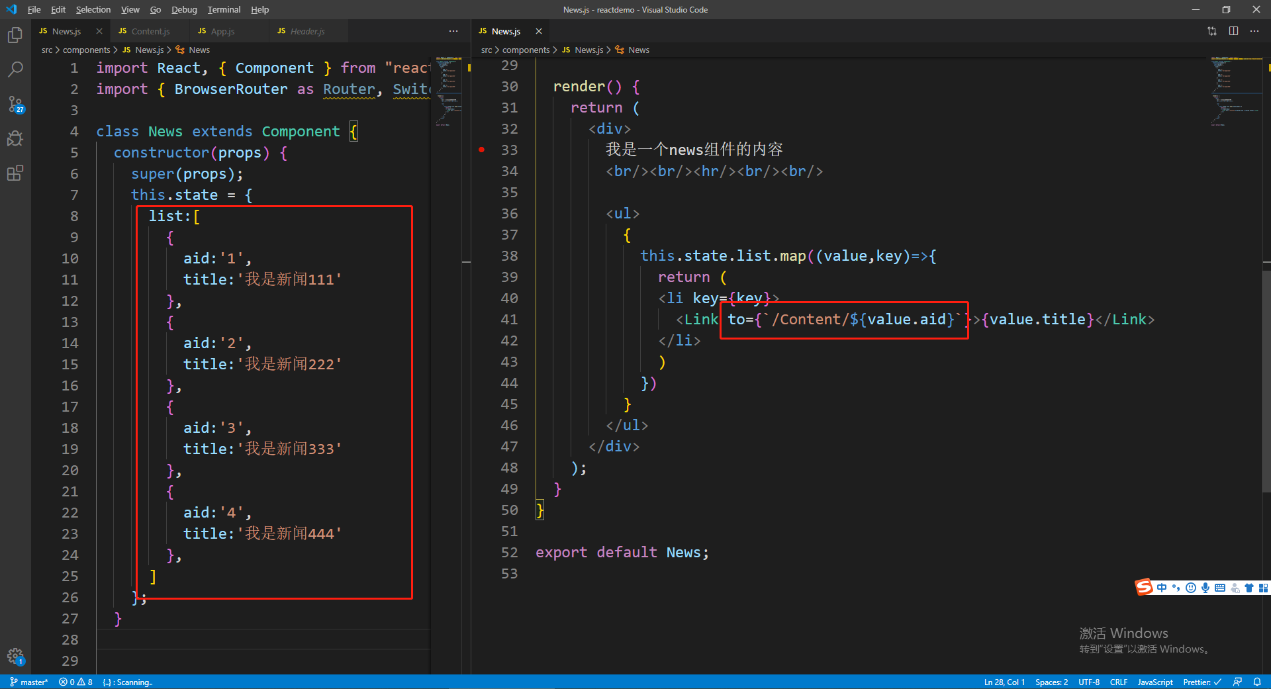
Task: Open Sogou skin shirt icon
Action: click(1249, 588)
